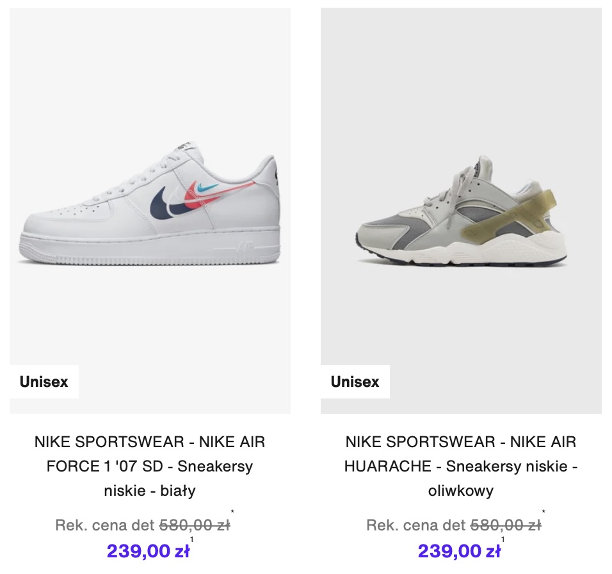Click the crossed-out 580,00 zł under Huarache
612x574 pixels.
pyautogui.click(x=505, y=526)
